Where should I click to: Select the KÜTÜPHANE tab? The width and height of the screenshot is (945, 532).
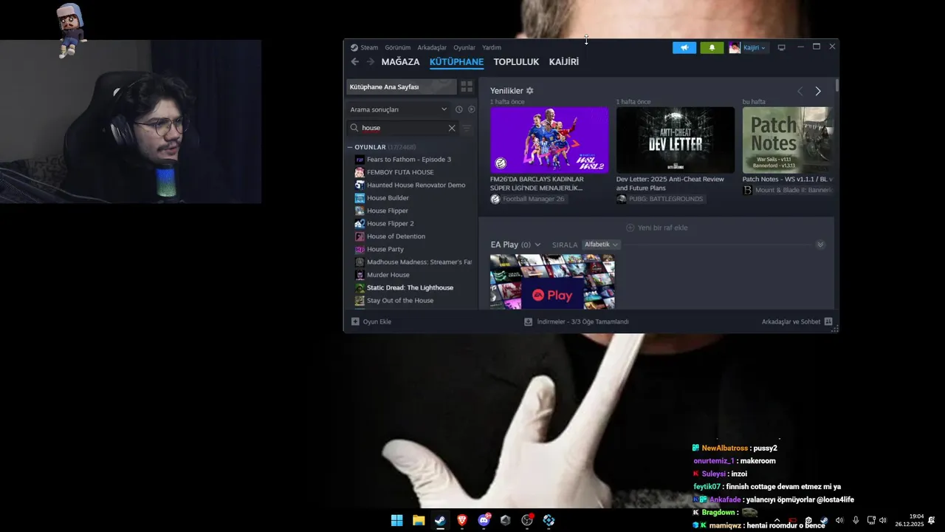click(x=456, y=62)
